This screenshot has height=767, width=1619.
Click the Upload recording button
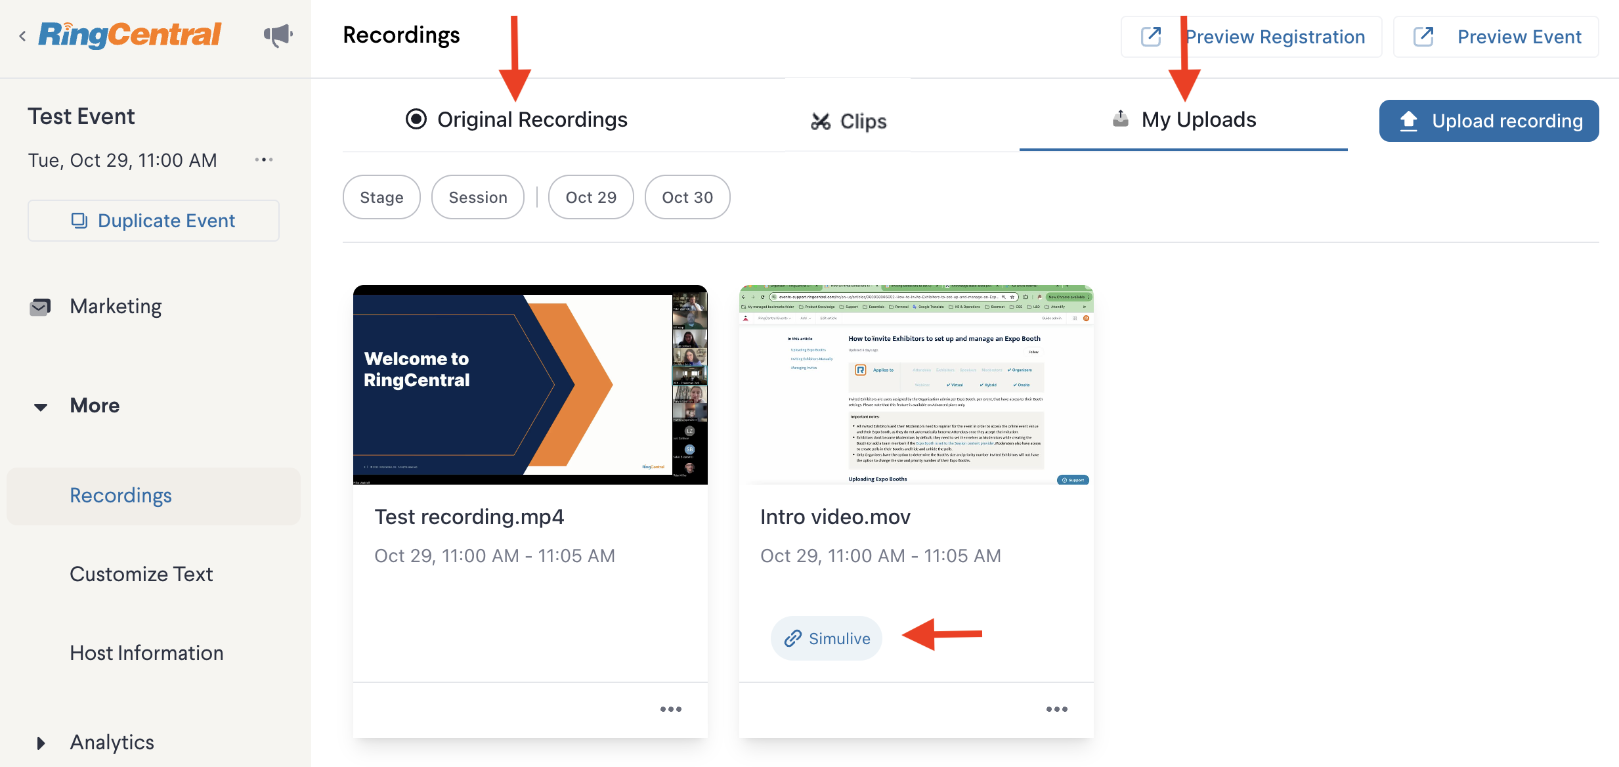tap(1489, 121)
